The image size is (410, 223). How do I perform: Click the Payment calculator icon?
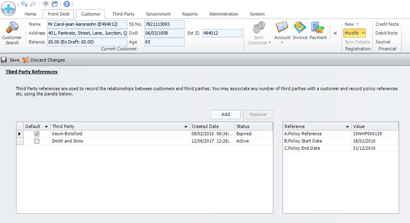tap(318, 28)
